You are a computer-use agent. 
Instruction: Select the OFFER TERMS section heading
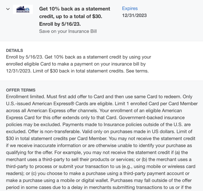21,90
